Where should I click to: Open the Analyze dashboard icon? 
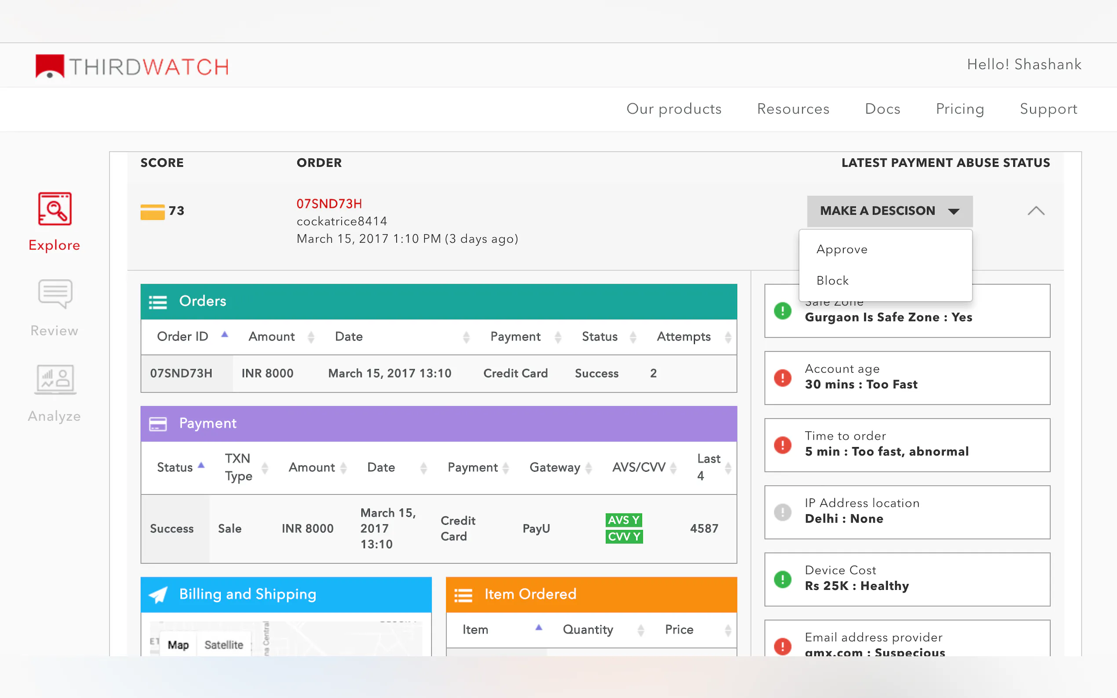[55, 379]
